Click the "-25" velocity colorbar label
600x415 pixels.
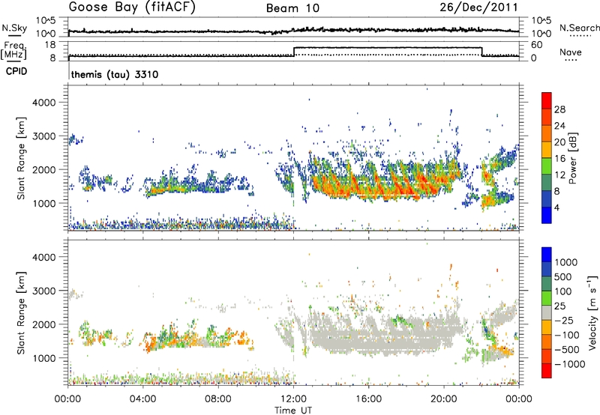tap(564, 321)
